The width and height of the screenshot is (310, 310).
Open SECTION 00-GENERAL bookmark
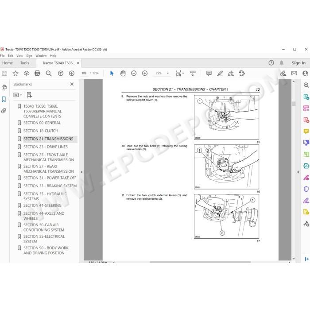(x=42, y=123)
